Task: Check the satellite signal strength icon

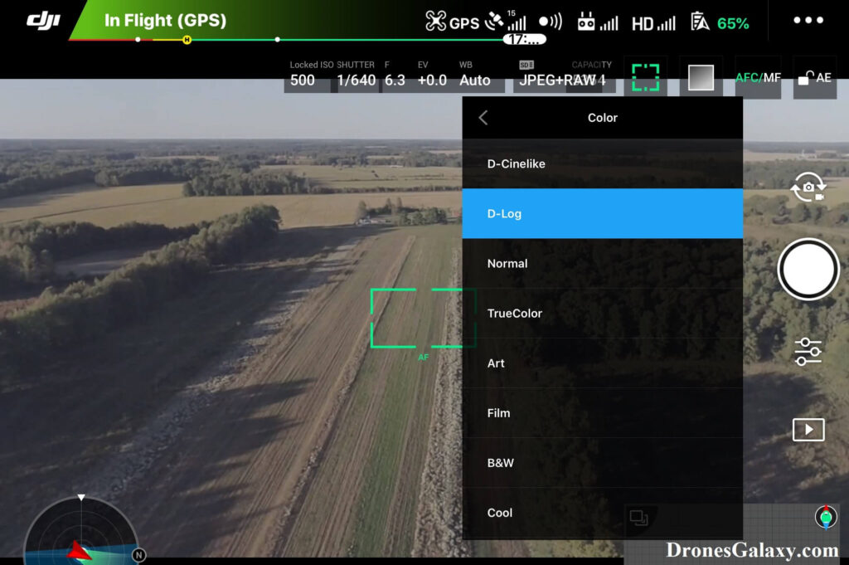Action: point(505,21)
